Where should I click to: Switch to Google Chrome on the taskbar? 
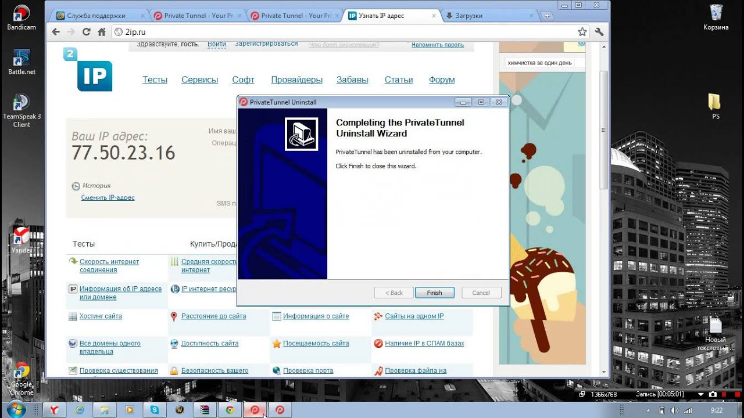(x=230, y=410)
